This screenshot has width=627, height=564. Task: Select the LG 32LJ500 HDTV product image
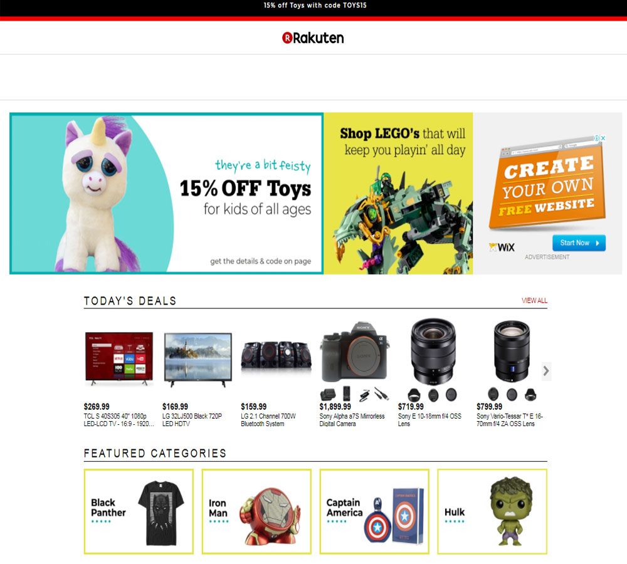click(198, 360)
